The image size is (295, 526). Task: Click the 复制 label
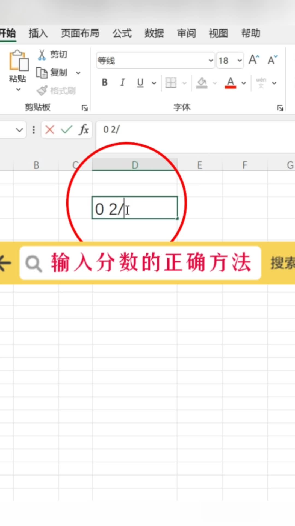[x=59, y=73]
